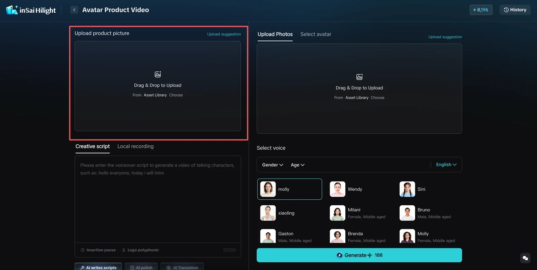Go back using the arrow beside Avatar Product Video

point(74,10)
